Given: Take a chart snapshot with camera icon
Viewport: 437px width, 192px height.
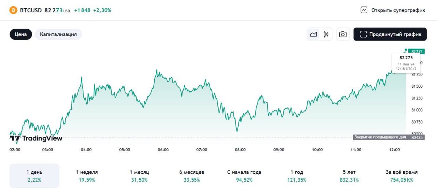Looking at the screenshot, I should [x=343, y=34].
